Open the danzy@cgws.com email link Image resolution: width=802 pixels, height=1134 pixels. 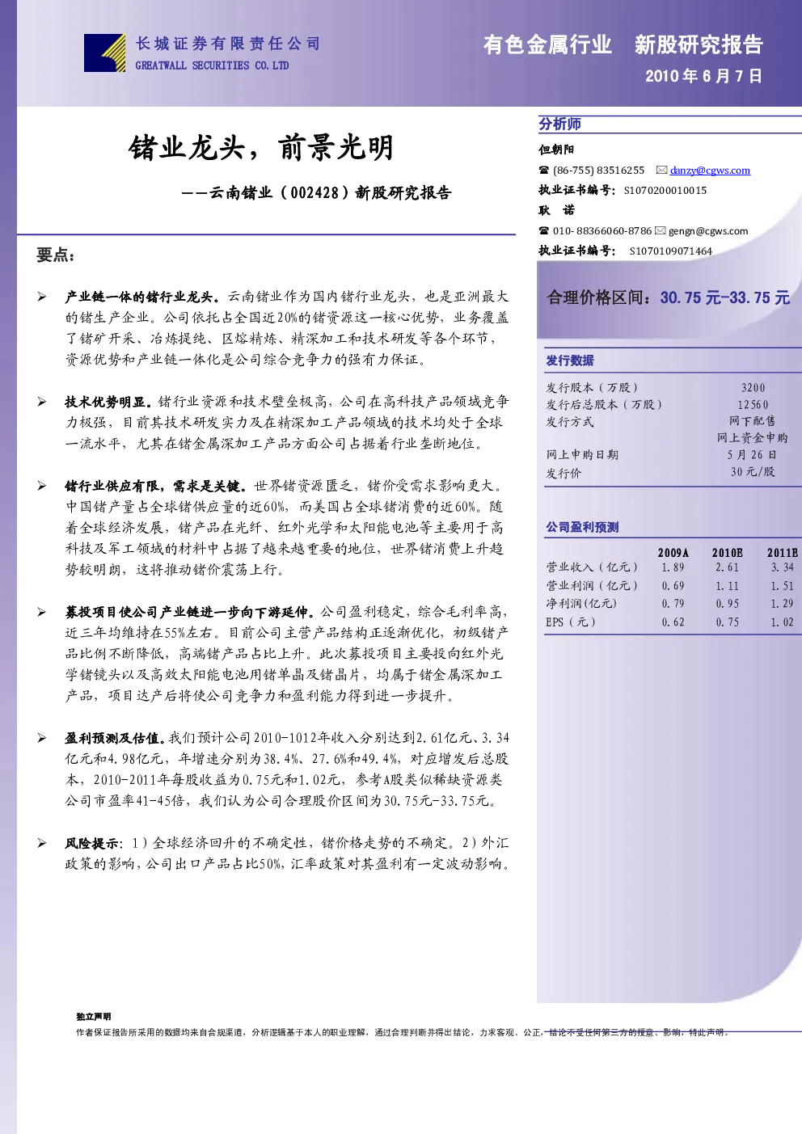point(710,171)
